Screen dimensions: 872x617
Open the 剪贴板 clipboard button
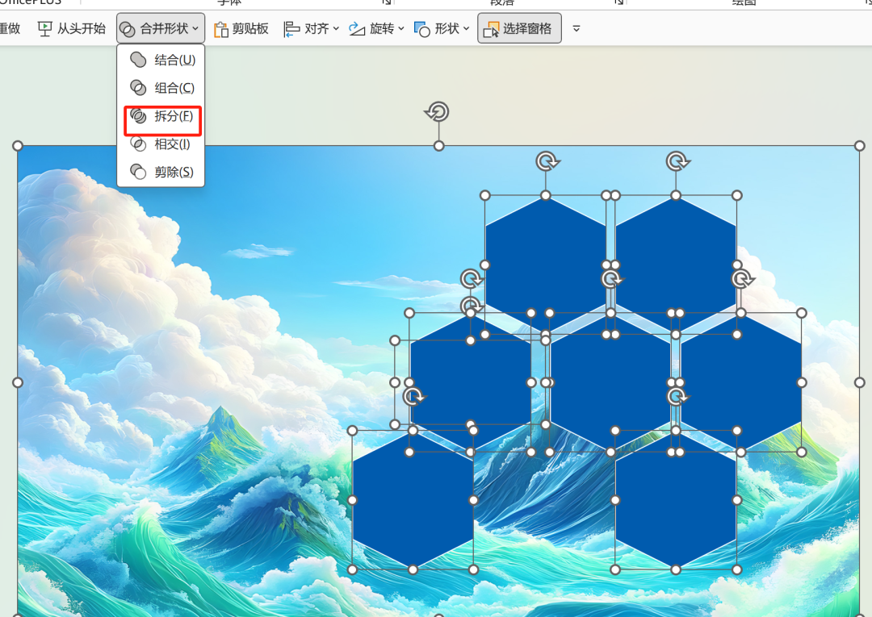coord(241,28)
